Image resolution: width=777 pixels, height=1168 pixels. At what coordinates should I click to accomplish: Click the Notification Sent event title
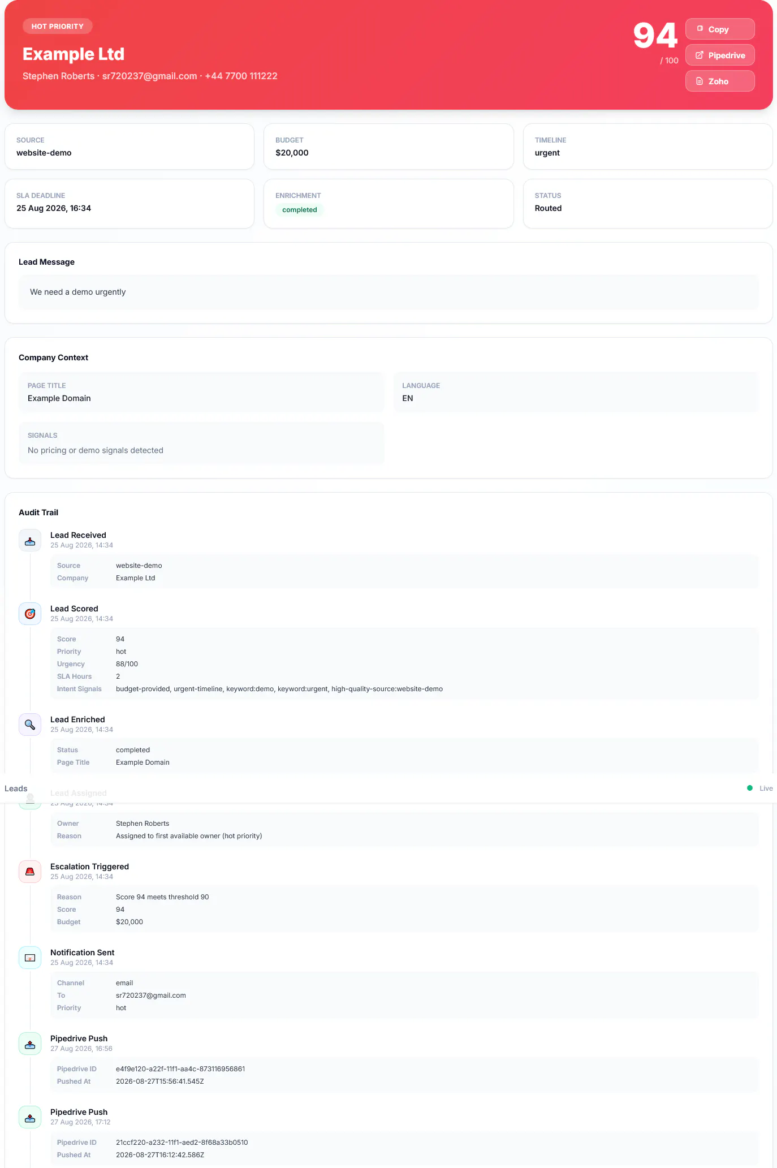click(x=82, y=952)
